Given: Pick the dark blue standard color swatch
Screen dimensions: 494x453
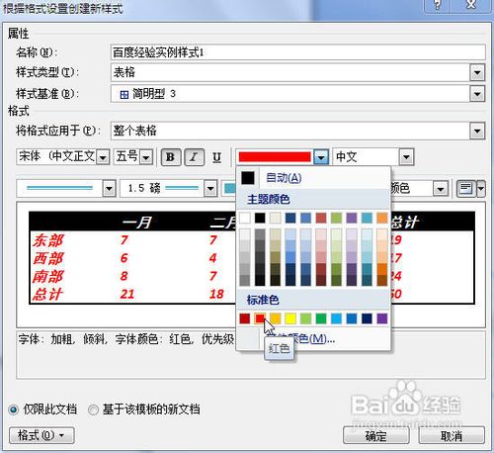Looking at the screenshot, I should click(367, 318).
